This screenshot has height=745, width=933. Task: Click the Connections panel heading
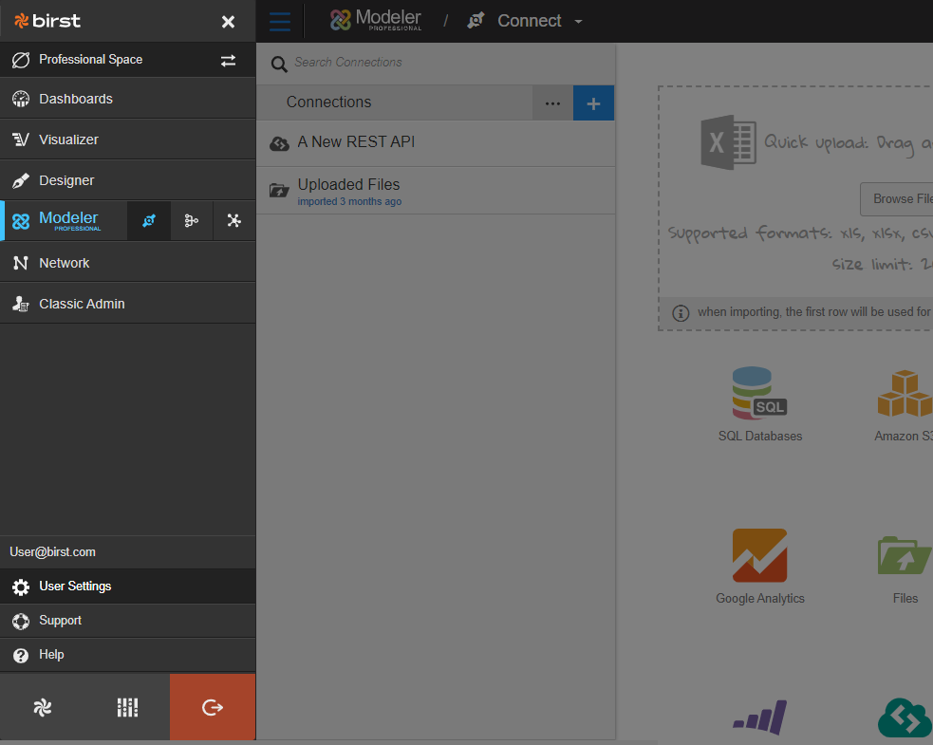(x=328, y=102)
